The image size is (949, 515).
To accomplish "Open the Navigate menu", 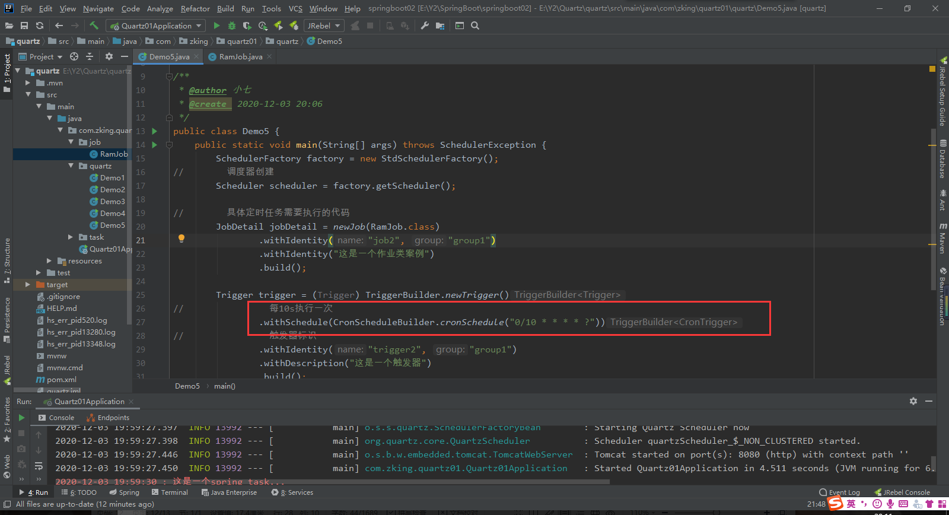I will point(98,8).
